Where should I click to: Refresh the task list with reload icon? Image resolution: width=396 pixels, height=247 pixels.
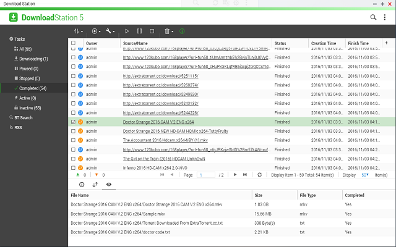260,175
